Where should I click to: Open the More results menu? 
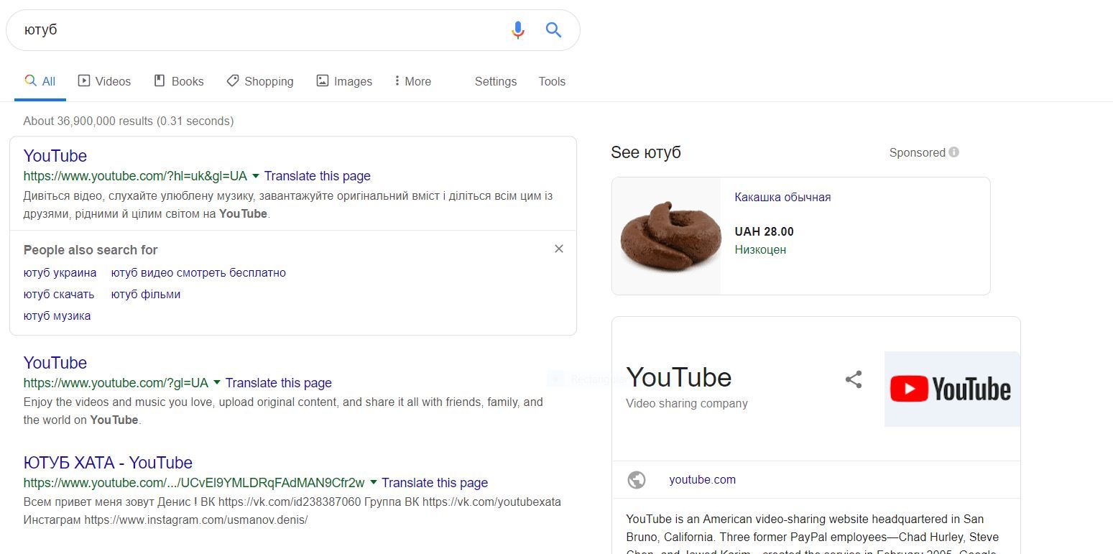(x=413, y=81)
